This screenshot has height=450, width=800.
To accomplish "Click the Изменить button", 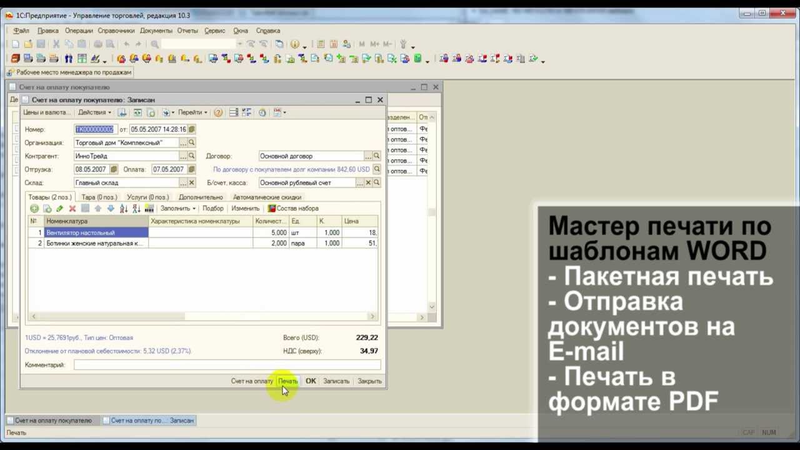I will [245, 208].
